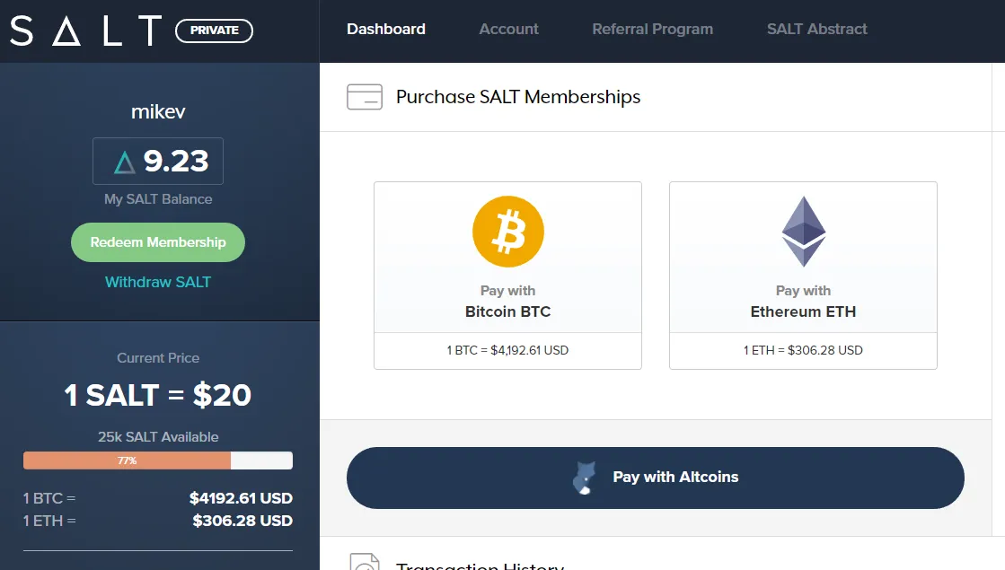The height and width of the screenshot is (570, 1005).
Task: Click the Redeem Membership button
Action: pos(158,242)
